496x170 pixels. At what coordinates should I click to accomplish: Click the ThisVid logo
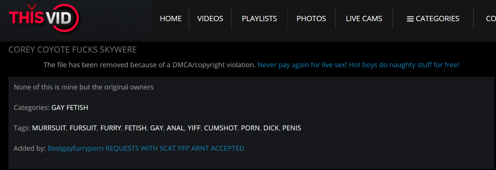pos(44,19)
